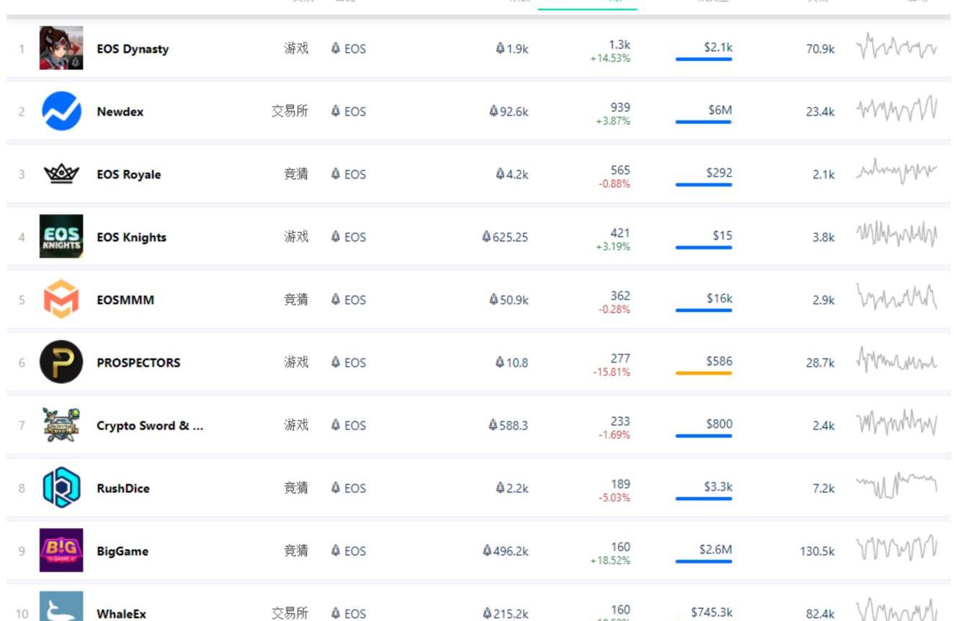Select the EOS Knights logo thumbnail
954x621 pixels.
[x=61, y=236]
